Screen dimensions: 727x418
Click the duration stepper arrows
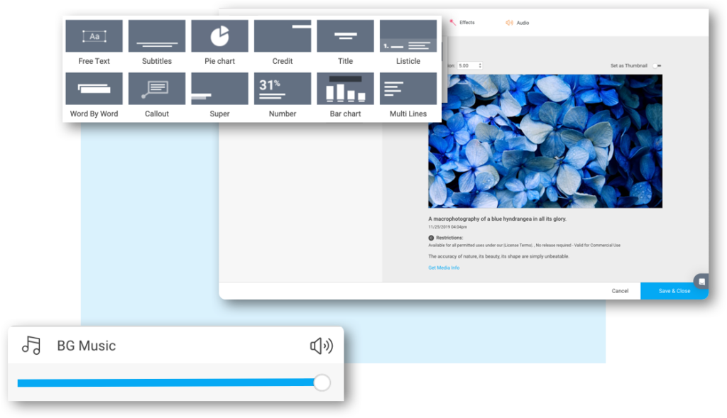481,66
